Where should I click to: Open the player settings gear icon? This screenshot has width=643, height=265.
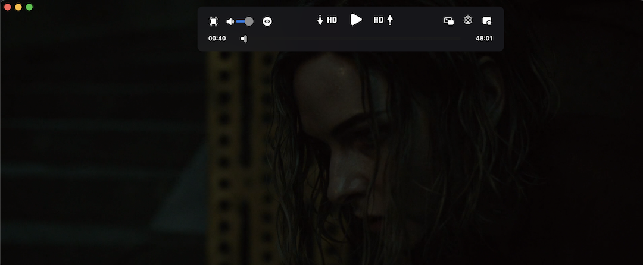(487, 21)
